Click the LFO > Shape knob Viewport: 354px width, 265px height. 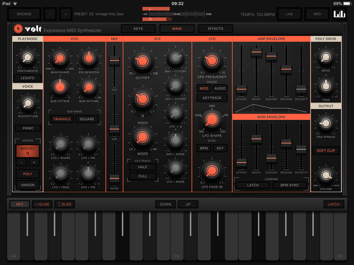60,144
